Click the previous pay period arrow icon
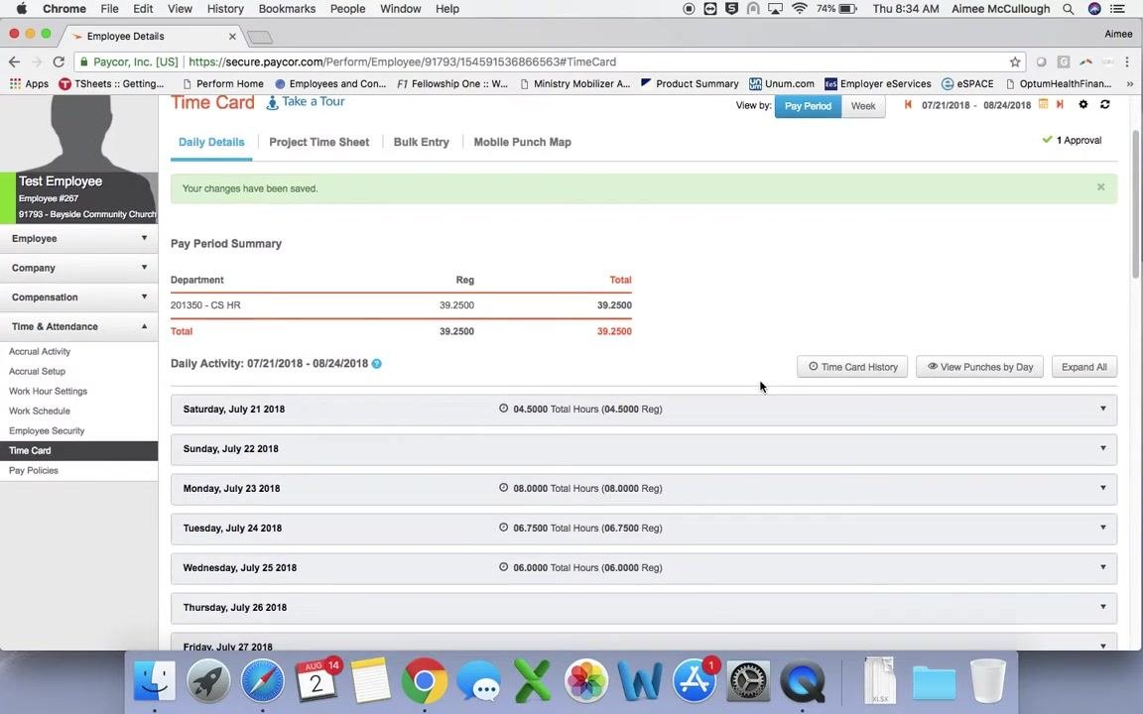This screenshot has width=1143, height=714. coord(908,105)
